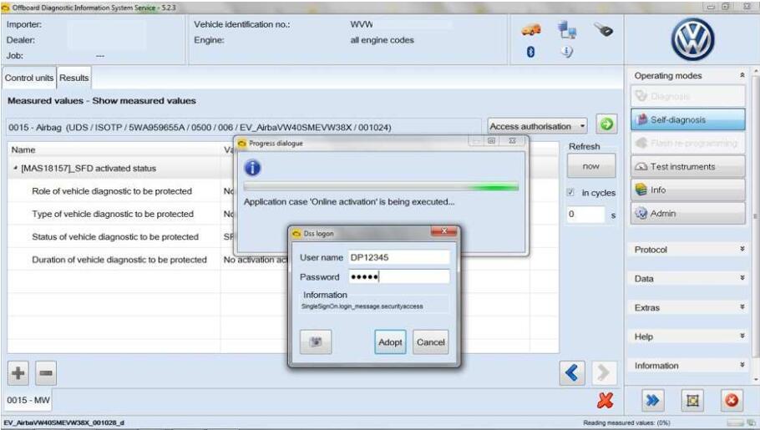Click the blue back arrow button

pos(572,372)
